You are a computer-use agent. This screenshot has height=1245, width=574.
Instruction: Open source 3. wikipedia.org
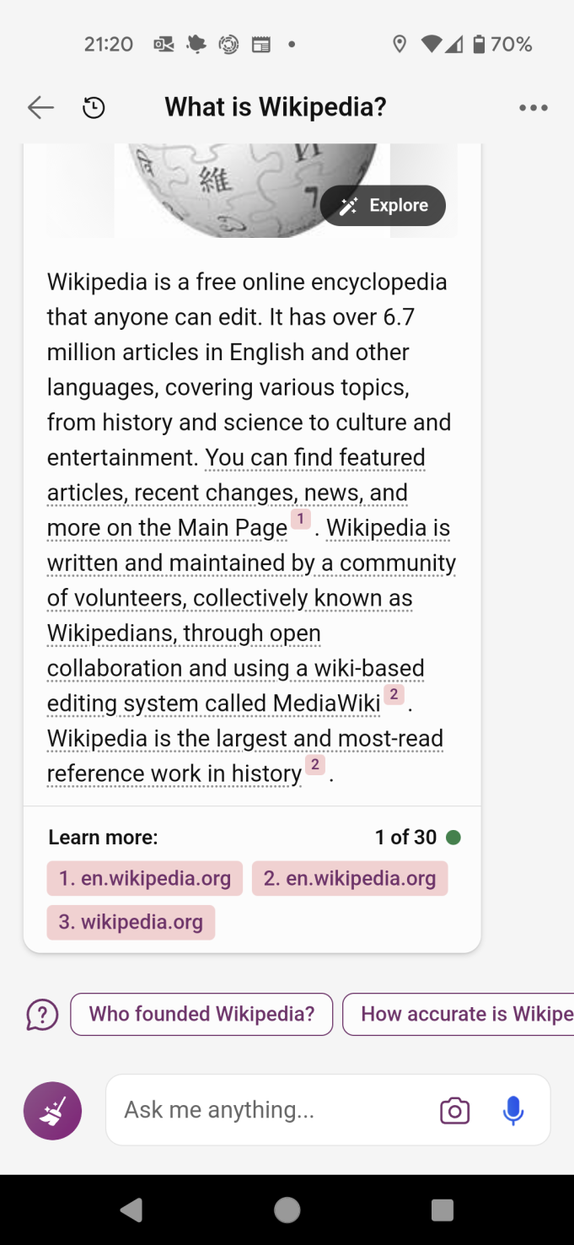pos(131,922)
